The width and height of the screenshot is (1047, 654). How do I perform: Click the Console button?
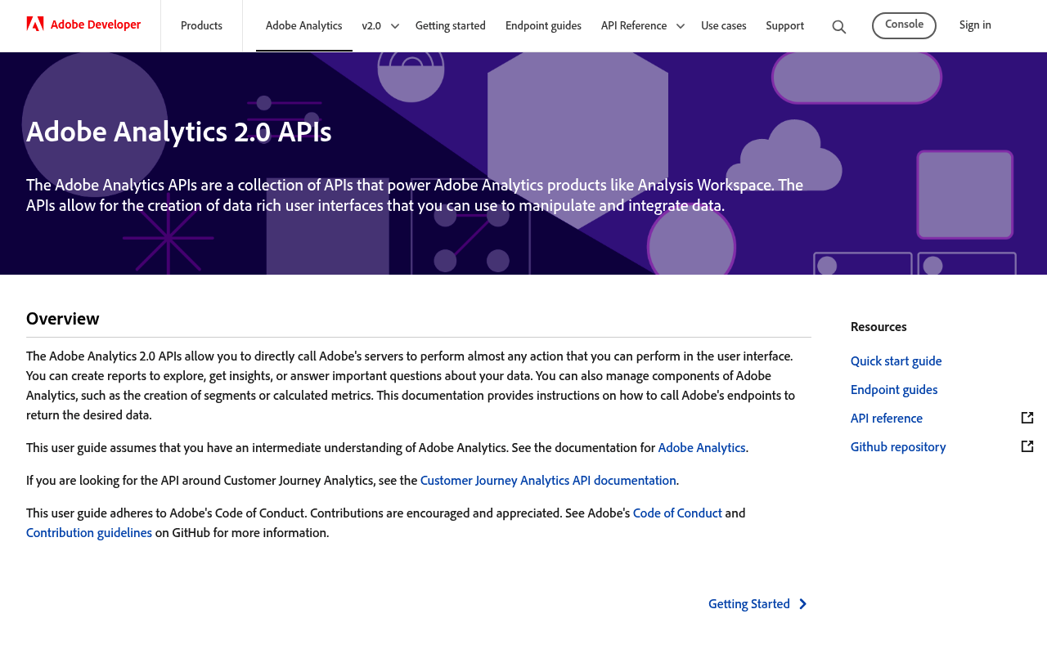tap(904, 25)
